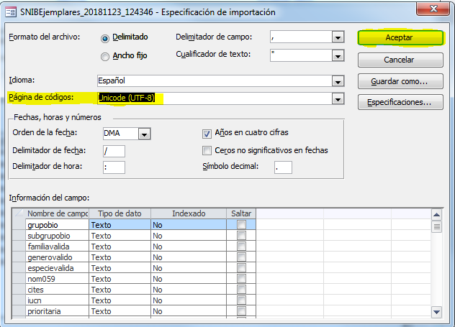Click Guardar como... button

(x=399, y=81)
